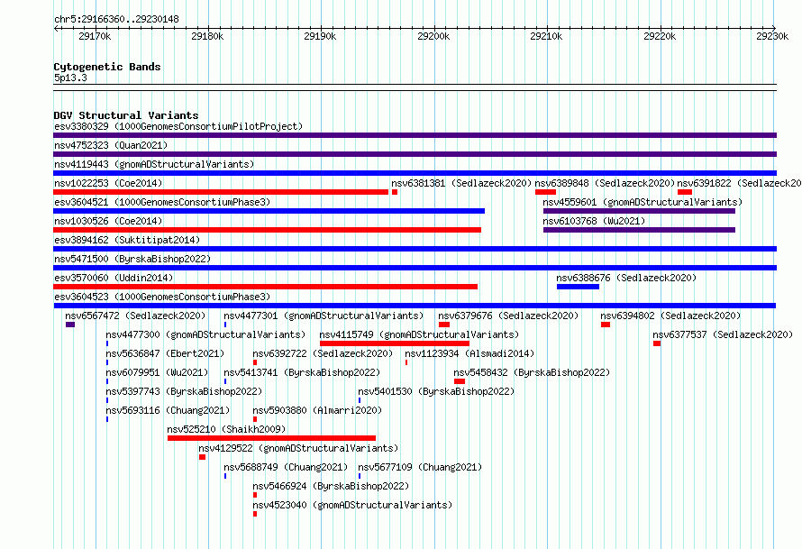Select nsv1123934 (Alsmadi2014) label
This screenshot has width=802, height=549.
point(469,353)
